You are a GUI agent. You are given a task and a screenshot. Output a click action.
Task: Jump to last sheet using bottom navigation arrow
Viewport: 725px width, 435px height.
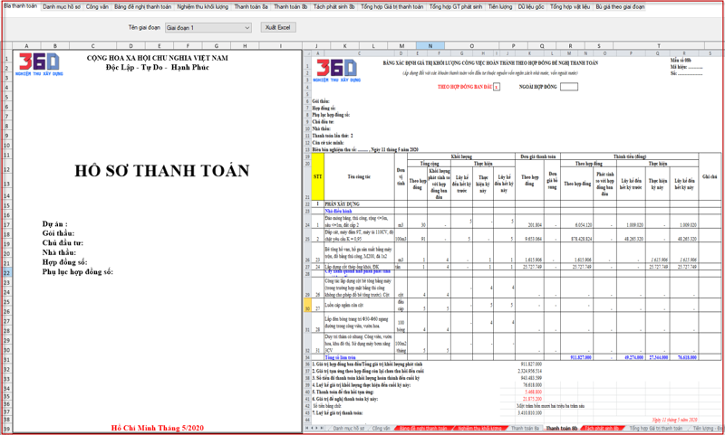(x=324, y=429)
